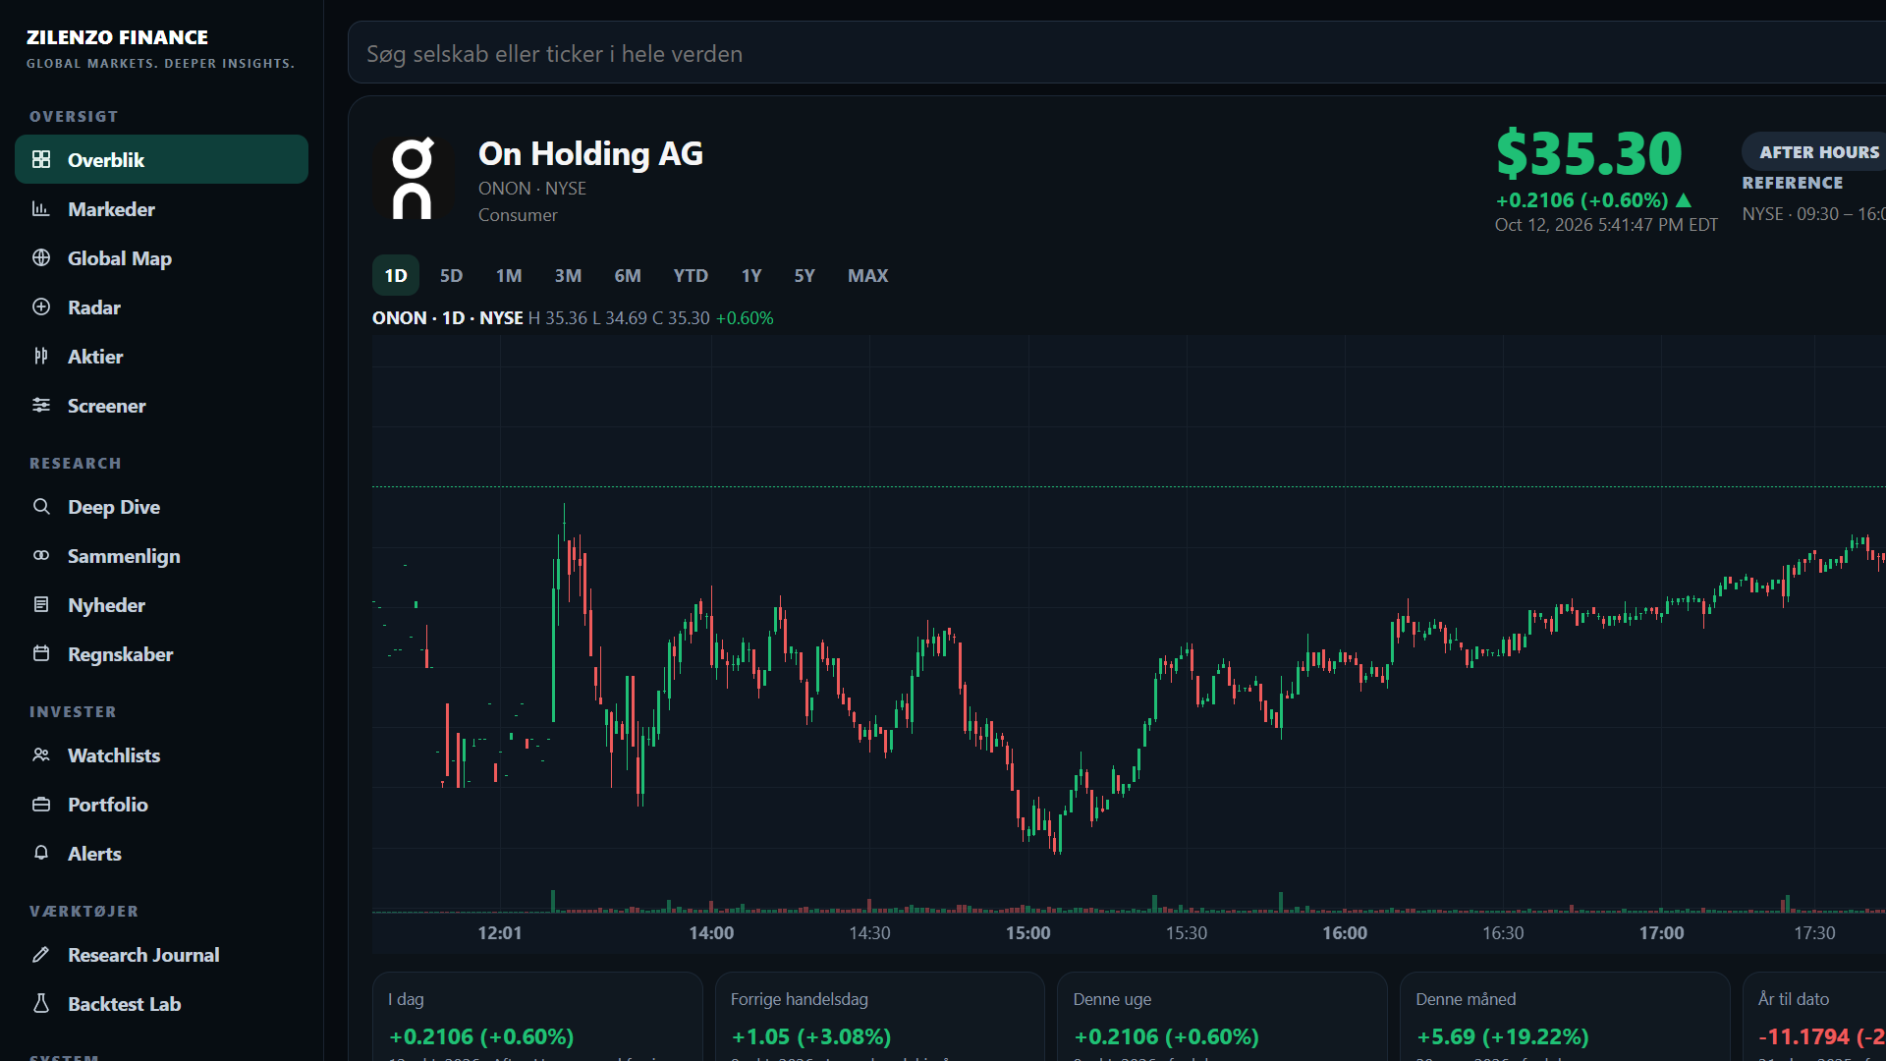Click the 'ONON · NYSE' ticker text

[x=532, y=188]
